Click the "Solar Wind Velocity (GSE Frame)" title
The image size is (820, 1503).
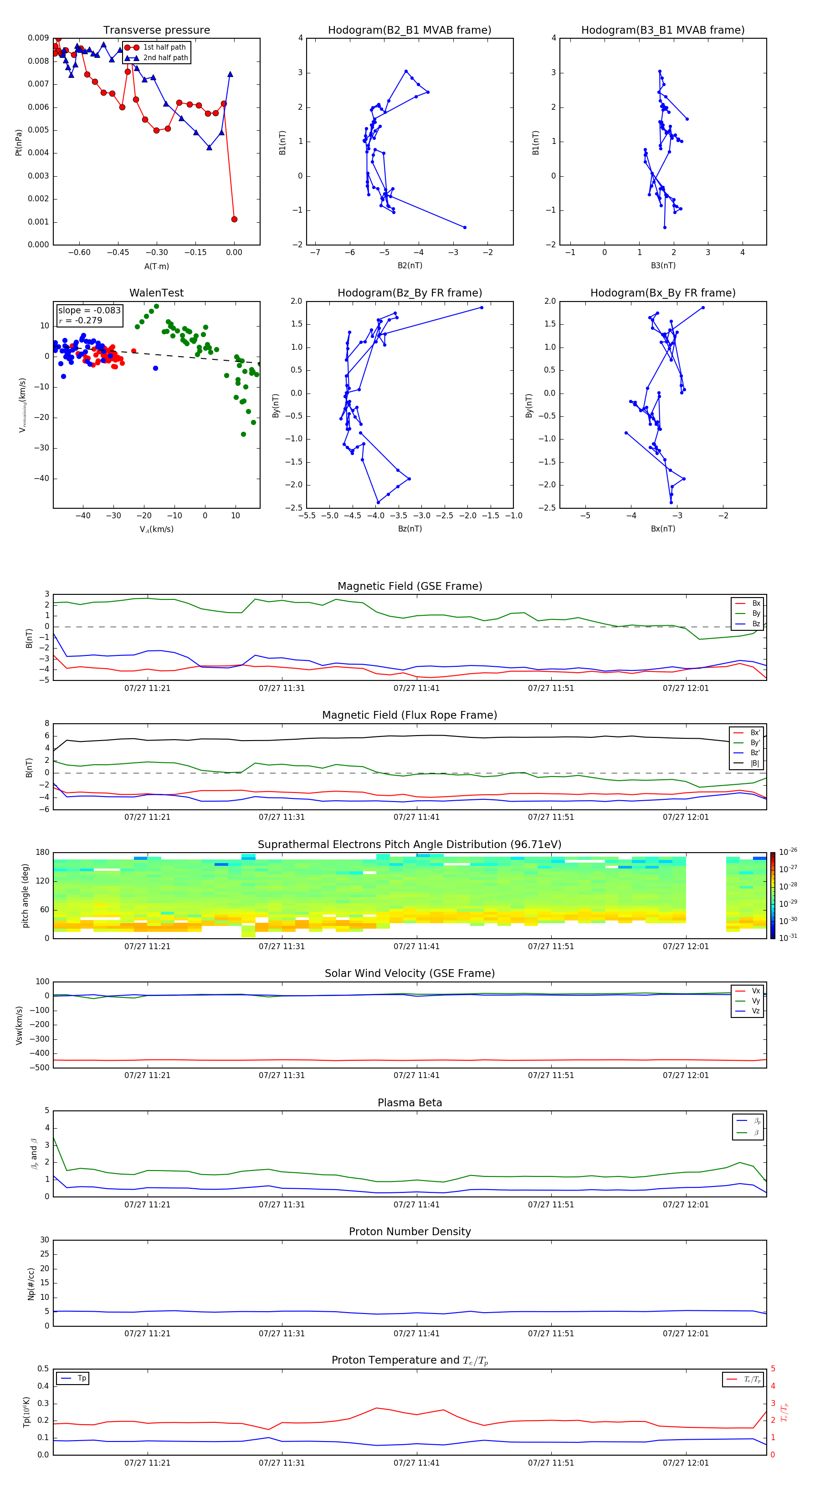(410, 974)
